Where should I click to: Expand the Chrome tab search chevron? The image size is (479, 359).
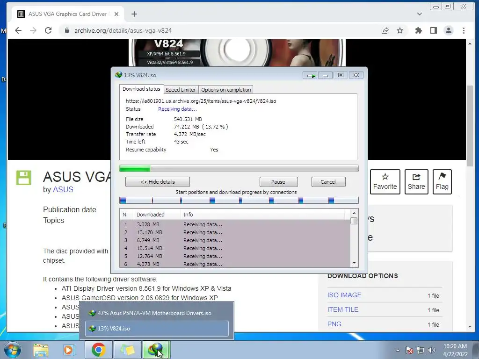(420, 14)
